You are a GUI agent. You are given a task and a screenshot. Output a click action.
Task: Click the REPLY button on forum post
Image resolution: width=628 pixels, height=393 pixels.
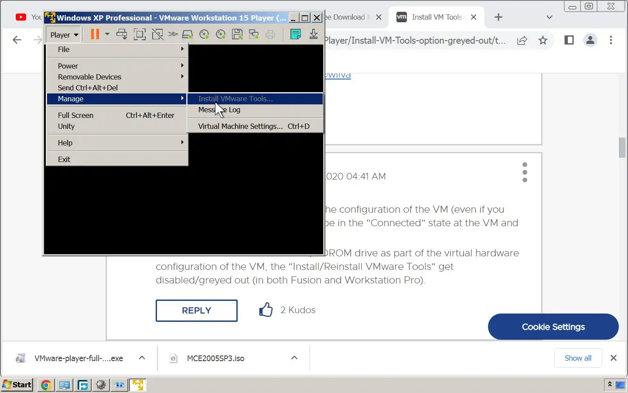(197, 310)
